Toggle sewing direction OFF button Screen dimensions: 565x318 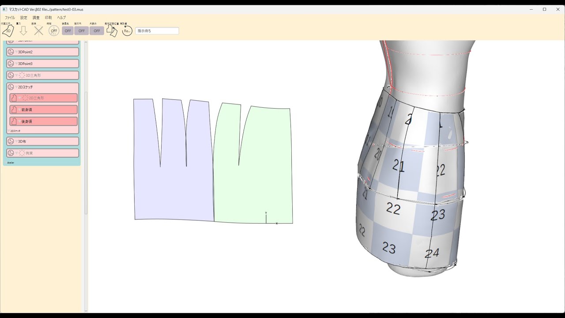coord(81,30)
